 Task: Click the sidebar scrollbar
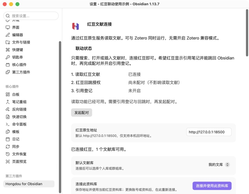coord(60,117)
